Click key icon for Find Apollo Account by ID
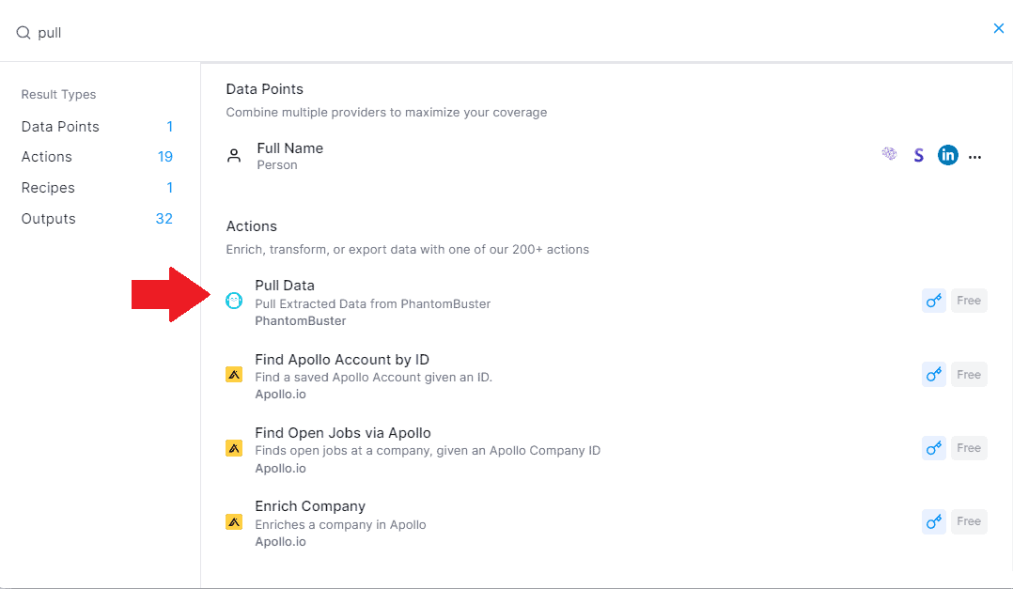This screenshot has height=589, width=1013. tap(933, 375)
